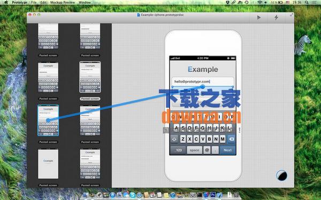Open the Trash in the Dock
The image size is (321, 200).
pyautogui.click(x=236, y=195)
